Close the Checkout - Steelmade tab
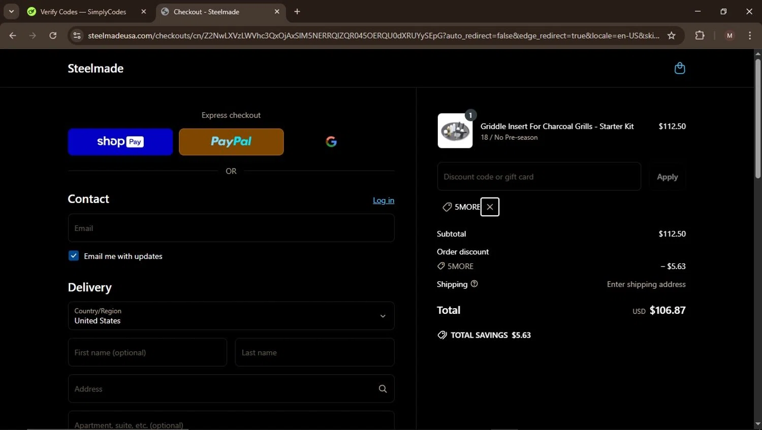Screen dimensions: 762x430 (x=277, y=12)
